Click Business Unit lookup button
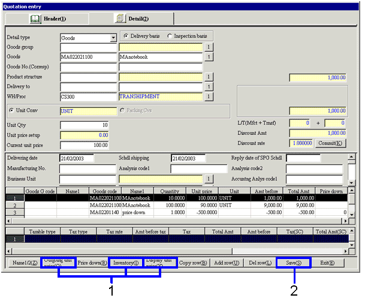The width and height of the screenshot is (377, 301). tap(209, 179)
